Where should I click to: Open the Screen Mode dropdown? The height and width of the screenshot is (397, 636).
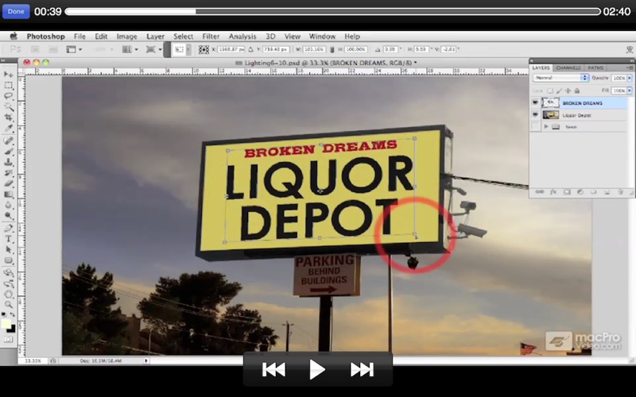coord(153,49)
